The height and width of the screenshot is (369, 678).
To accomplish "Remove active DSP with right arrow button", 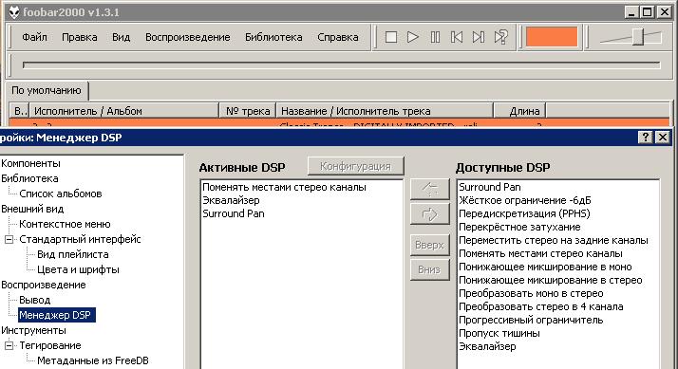I will pos(429,213).
